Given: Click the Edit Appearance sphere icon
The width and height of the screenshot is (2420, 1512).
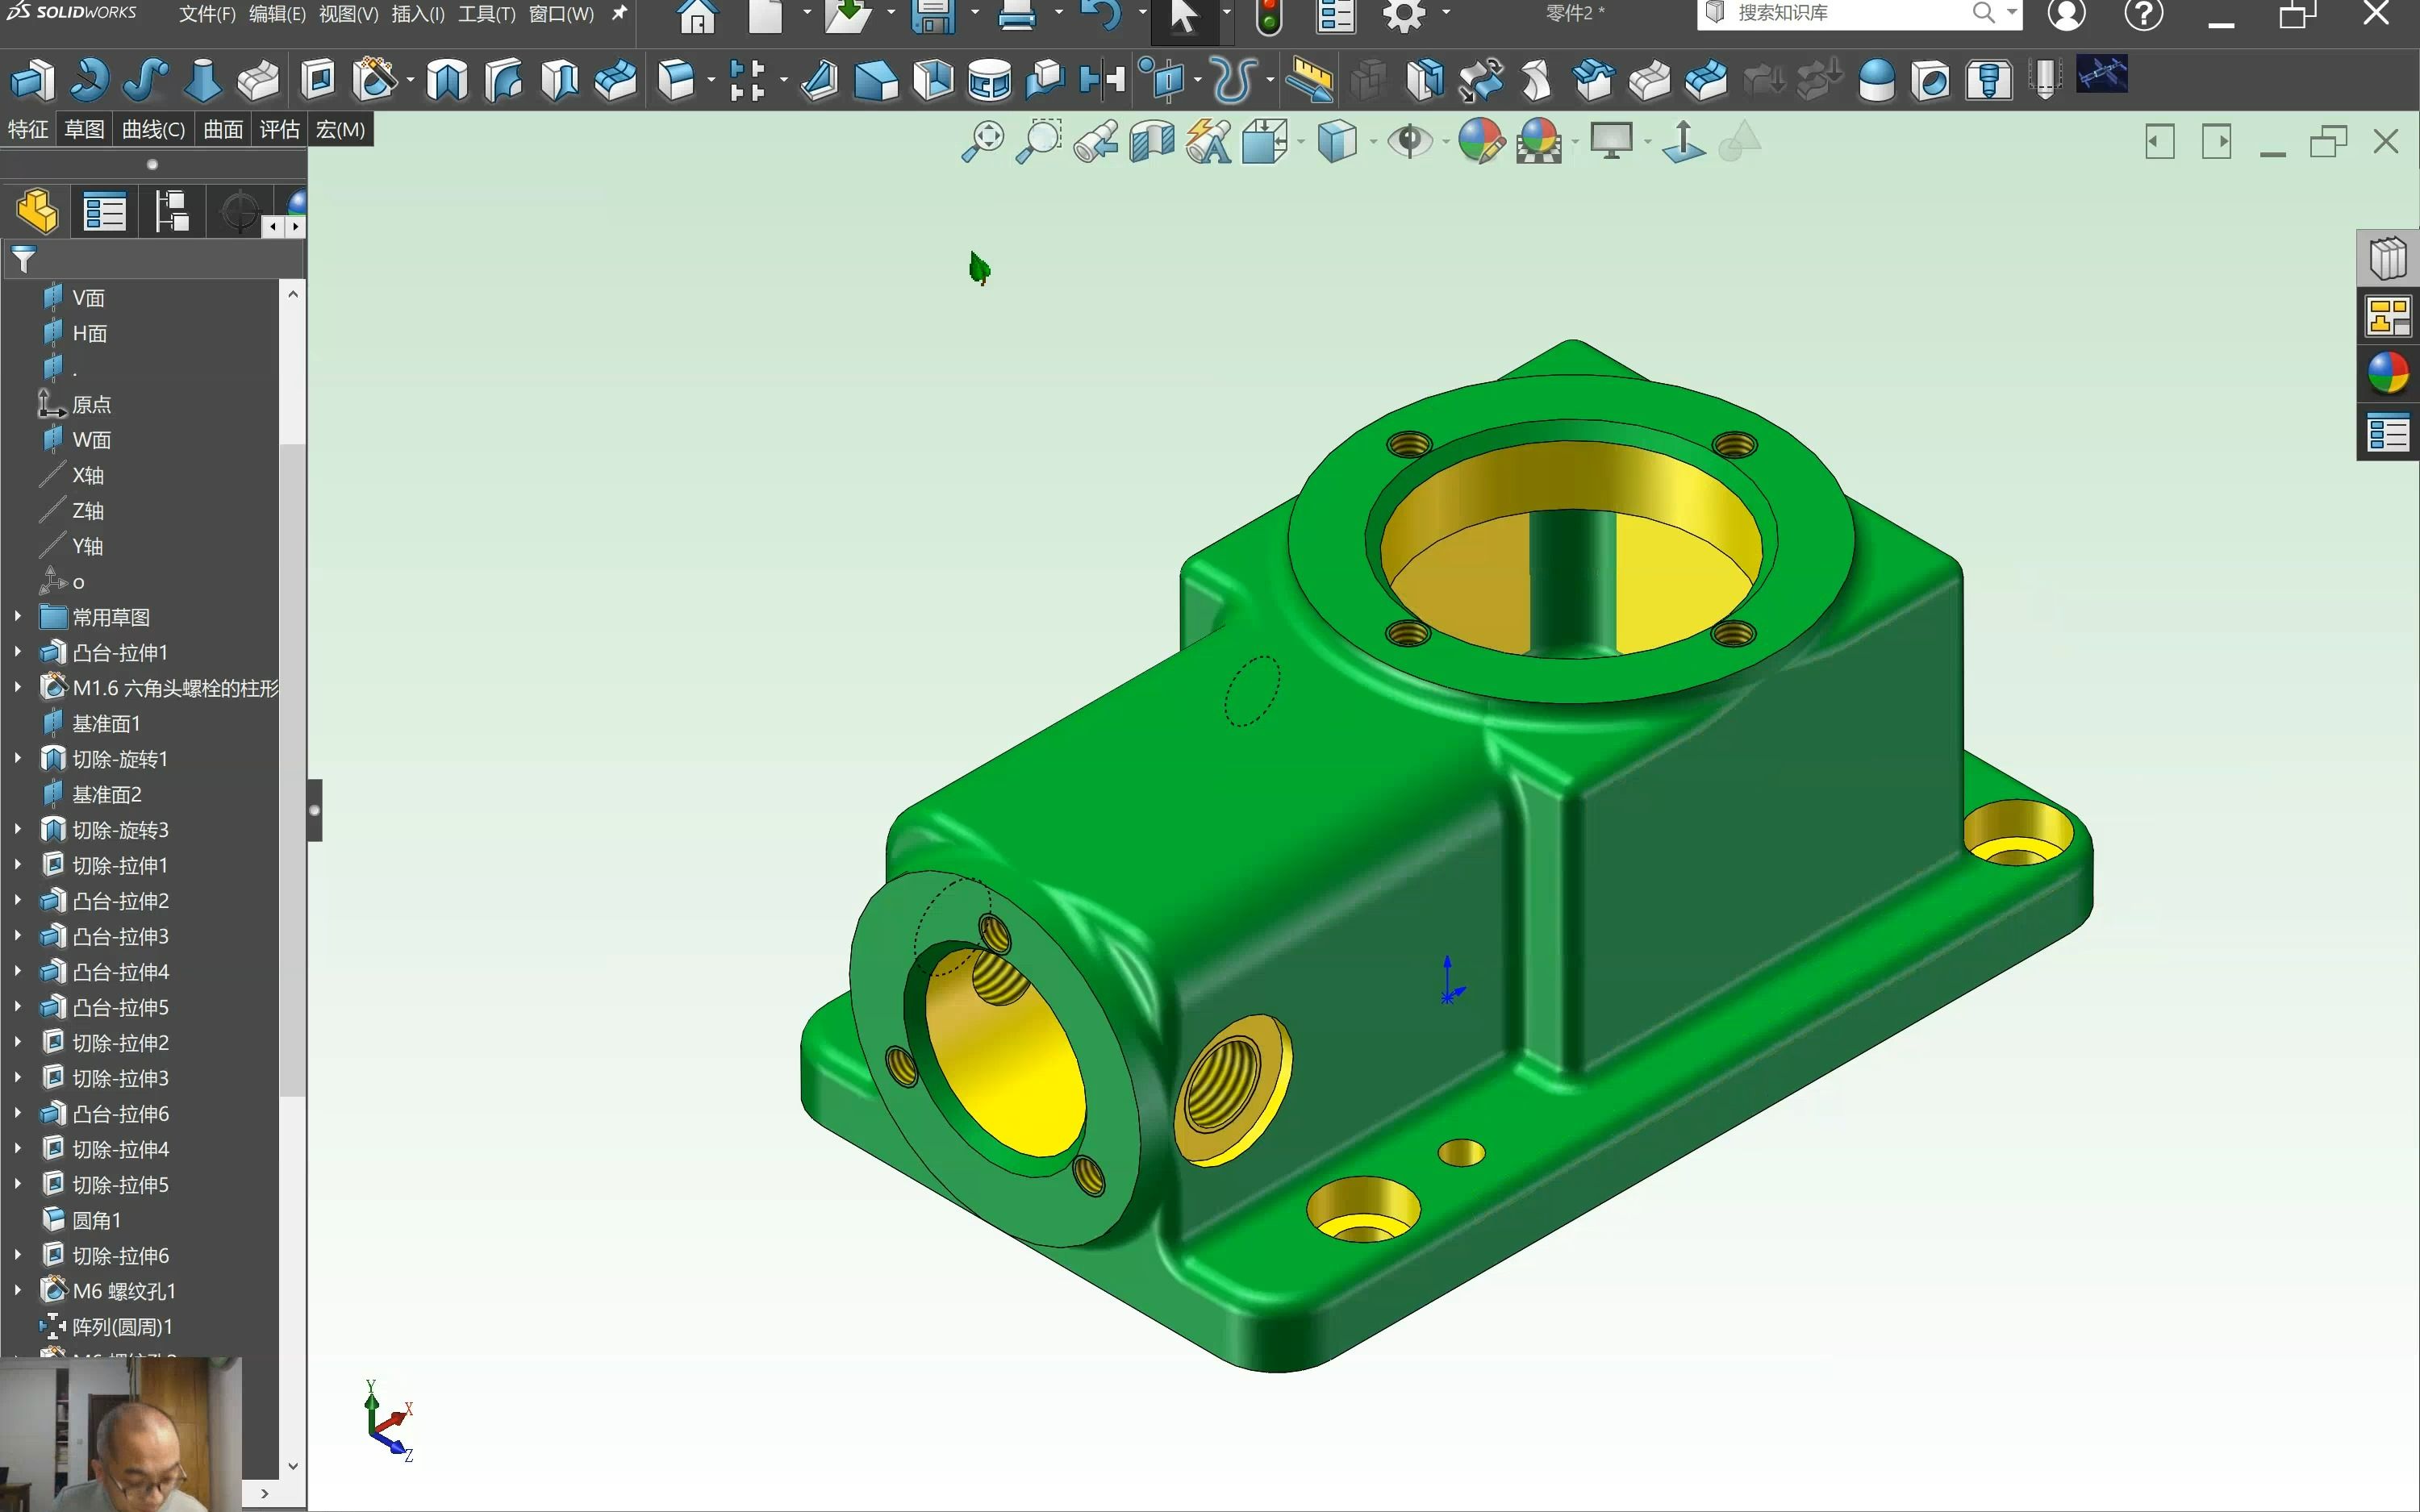Looking at the screenshot, I should click(1481, 141).
